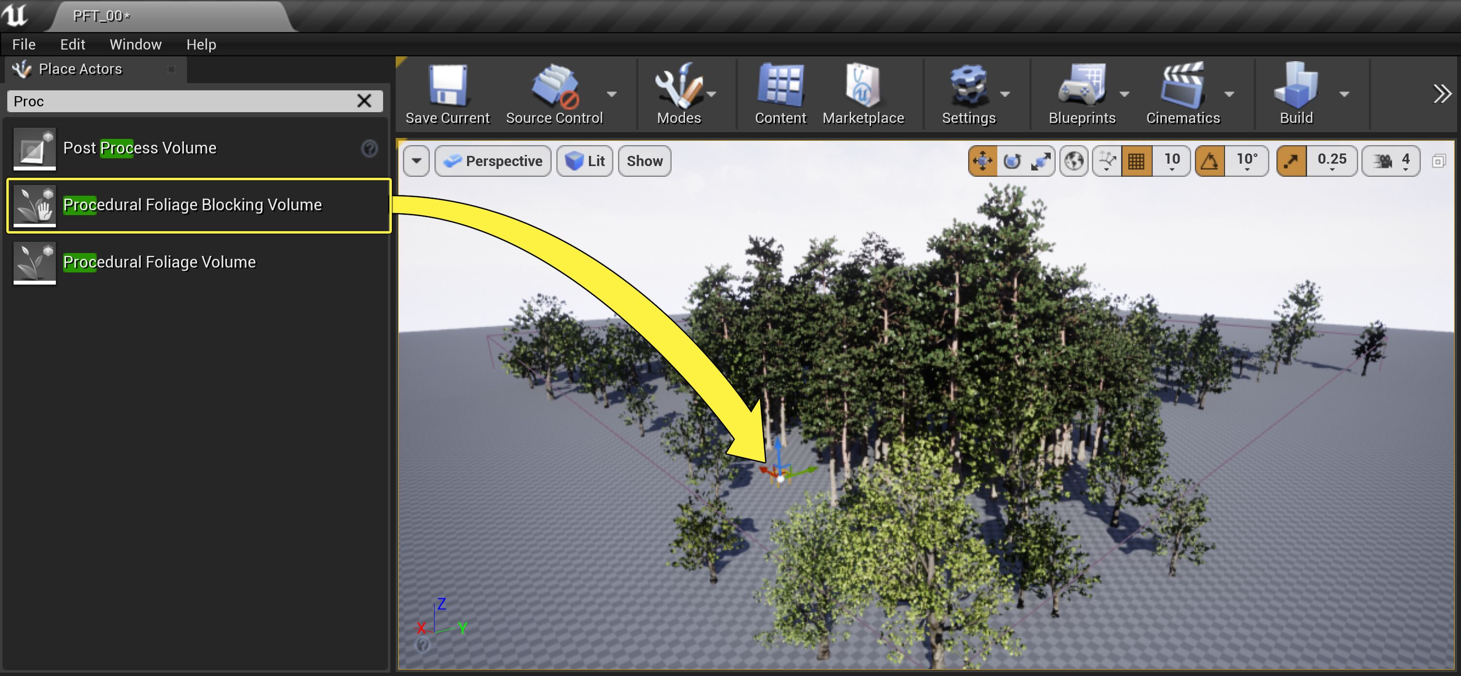Select the rotate gizmo tool
Viewport: 1461px width, 676px height.
[x=1012, y=161]
